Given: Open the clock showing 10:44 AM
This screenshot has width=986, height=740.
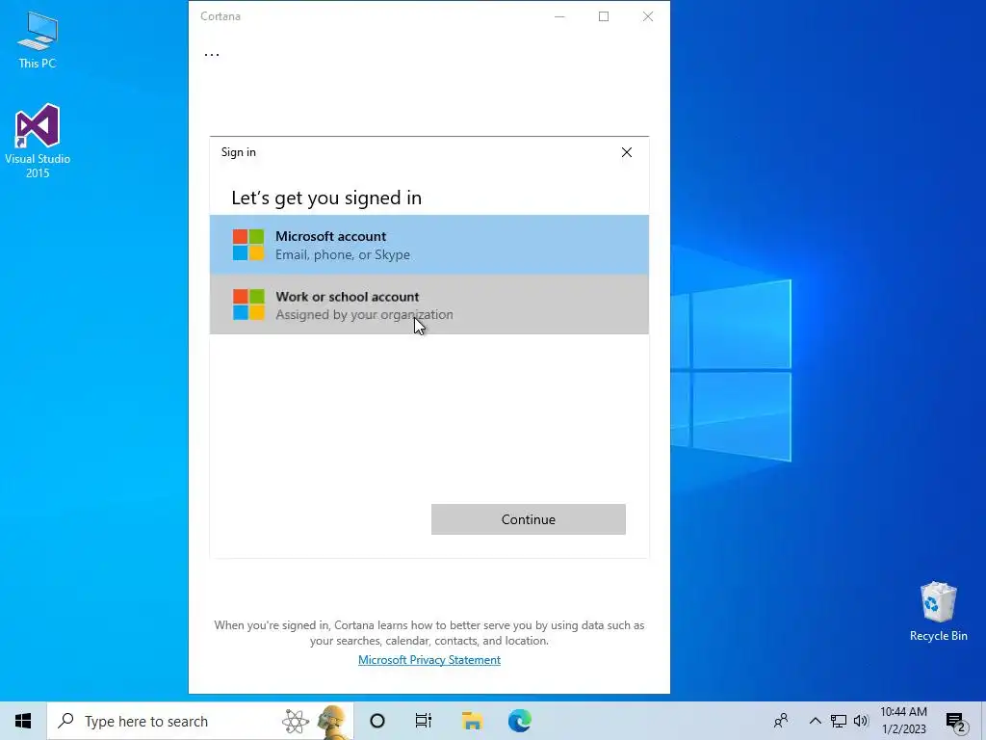Looking at the screenshot, I should (903, 721).
